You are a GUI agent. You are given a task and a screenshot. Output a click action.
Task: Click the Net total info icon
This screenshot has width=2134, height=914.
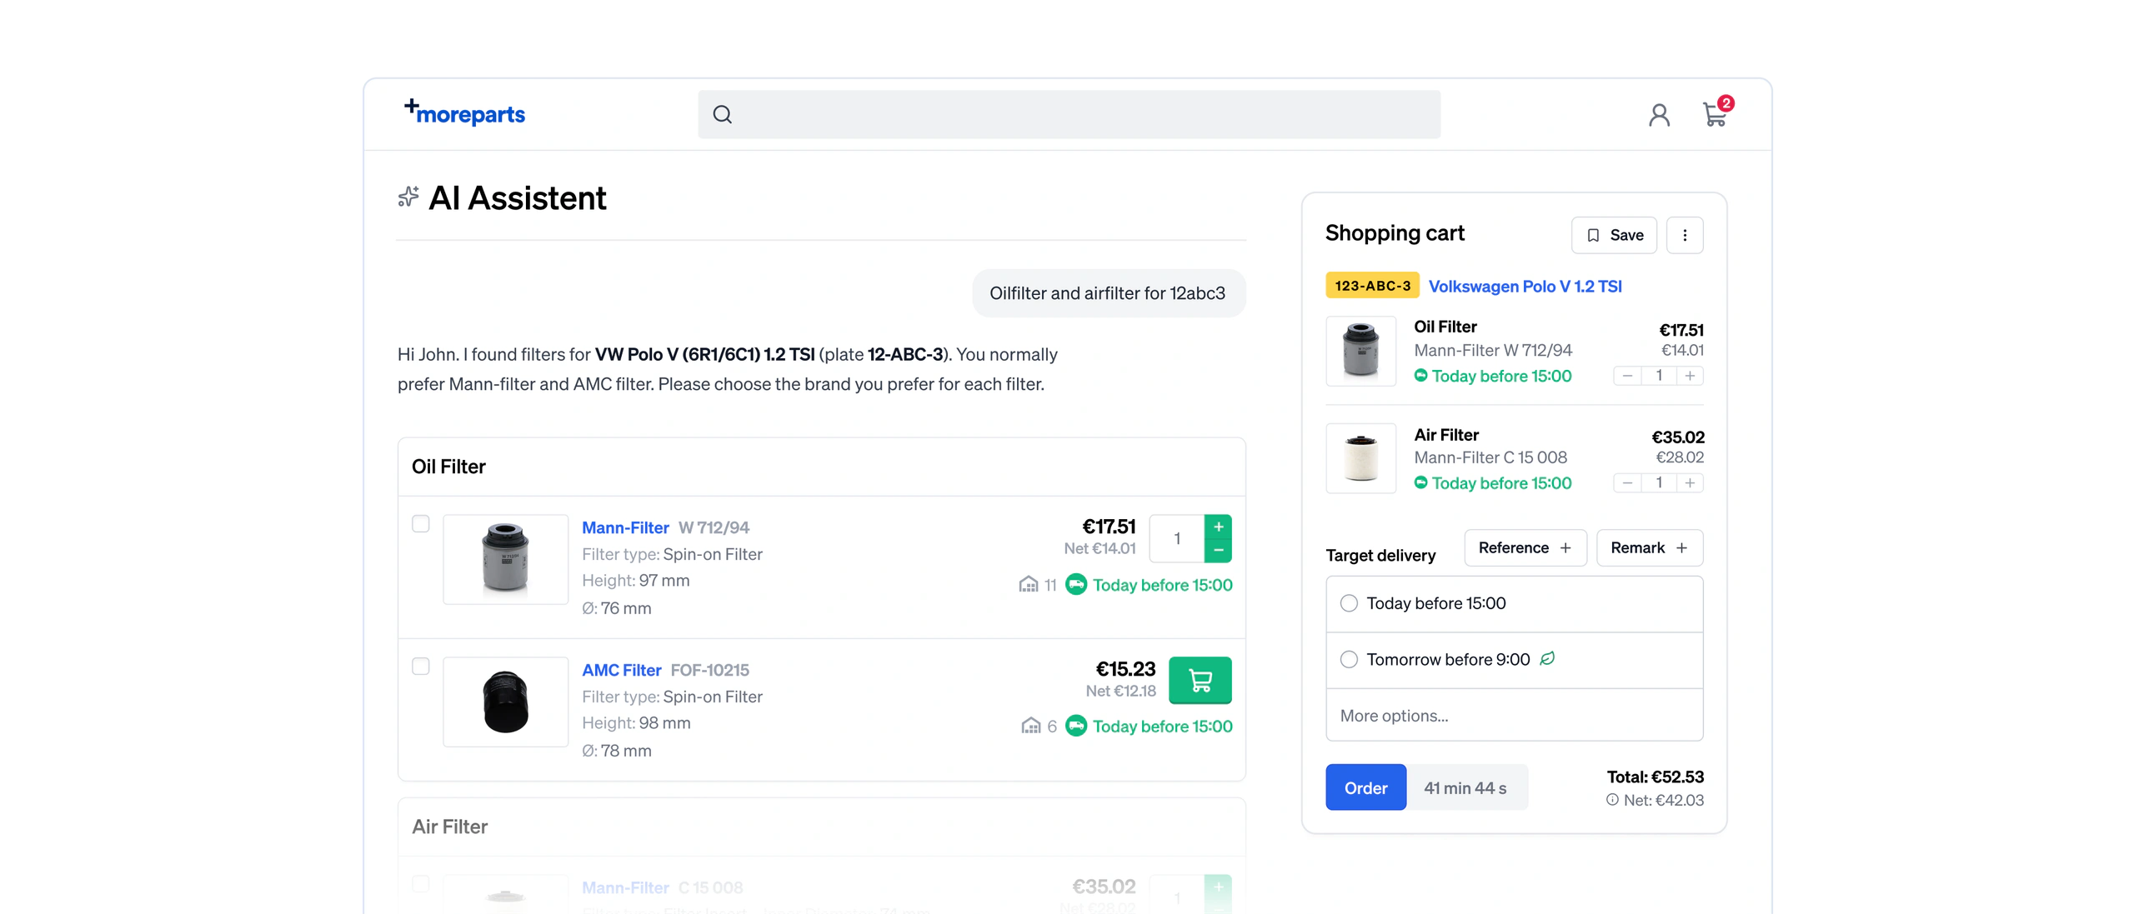(1612, 800)
